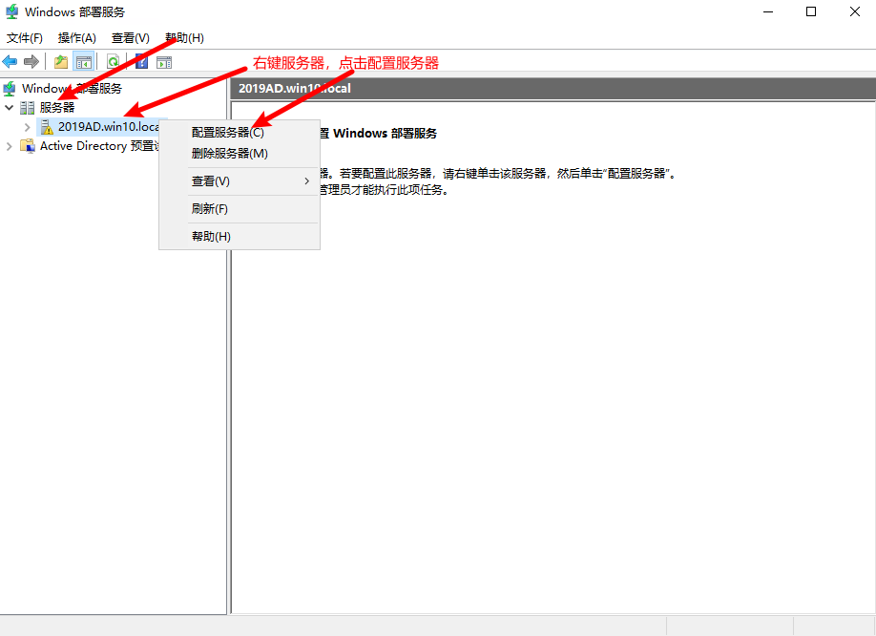Choose 删除服务器(M) from context menu
This screenshot has height=636, width=876.
point(229,153)
